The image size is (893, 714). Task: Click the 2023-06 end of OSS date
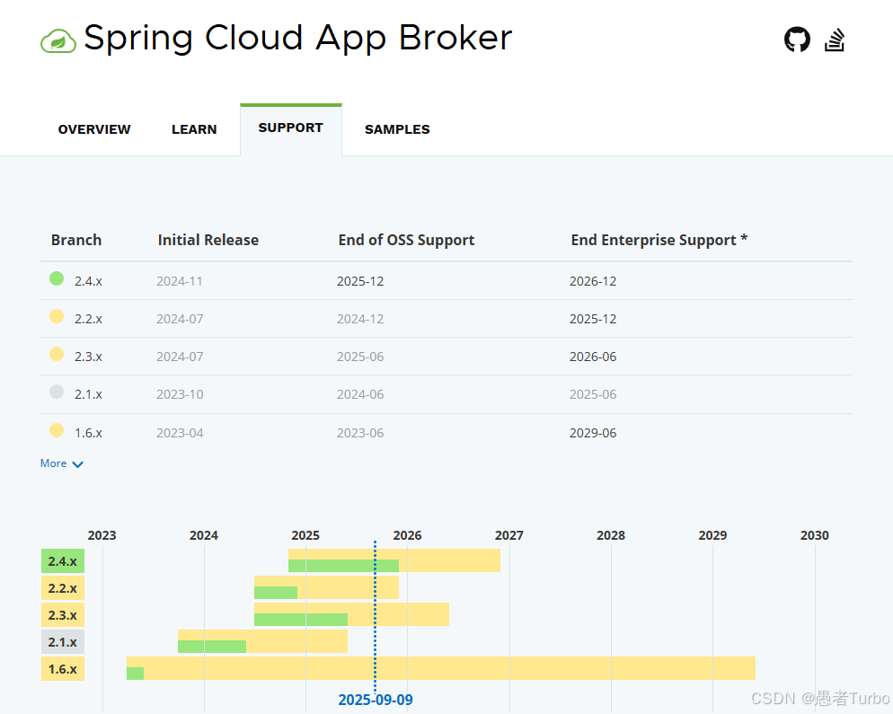(x=360, y=433)
